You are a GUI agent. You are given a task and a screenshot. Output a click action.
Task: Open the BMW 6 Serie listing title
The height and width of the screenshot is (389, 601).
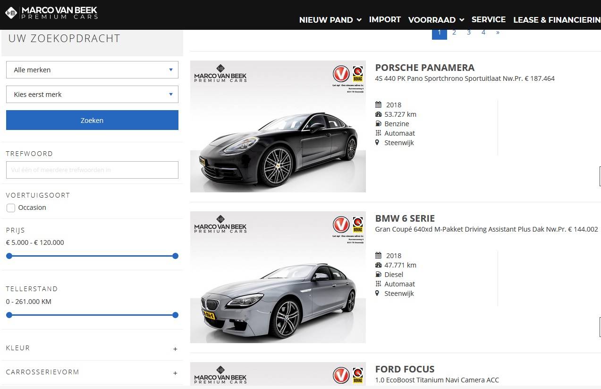pyautogui.click(x=405, y=218)
